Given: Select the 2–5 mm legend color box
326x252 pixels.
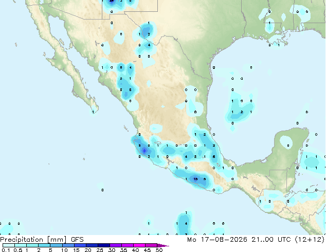Looking at the screenshot, I should tap(44, 245).
